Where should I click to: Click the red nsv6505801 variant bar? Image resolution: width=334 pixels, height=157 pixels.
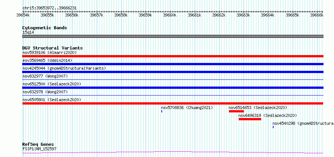[x=173, y=103]
